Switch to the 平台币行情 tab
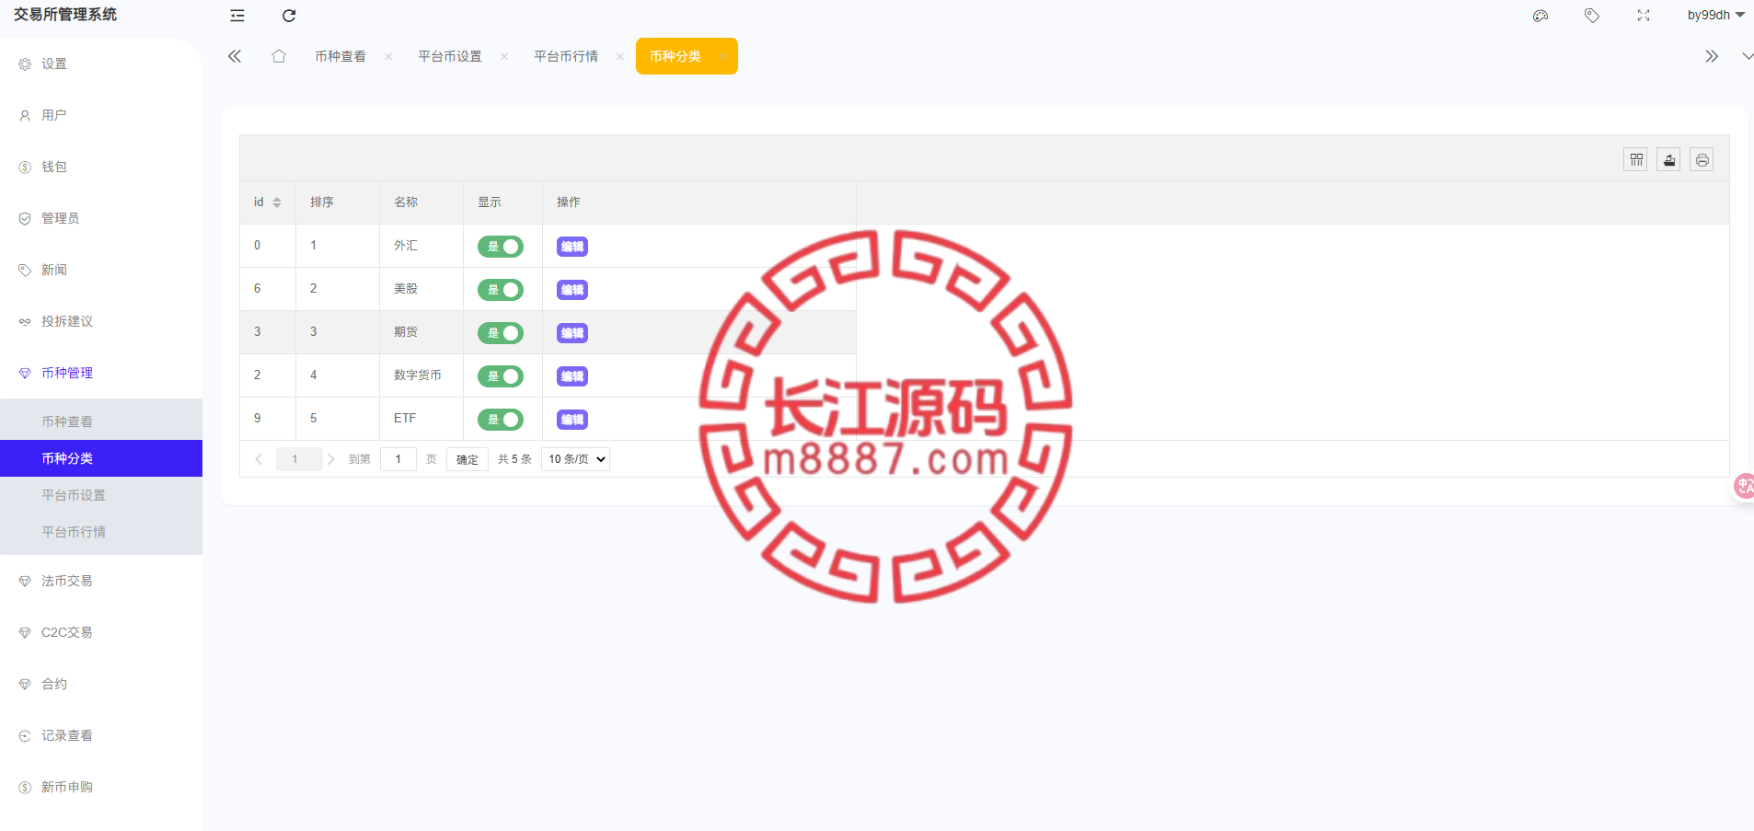 tap(566, 57)
